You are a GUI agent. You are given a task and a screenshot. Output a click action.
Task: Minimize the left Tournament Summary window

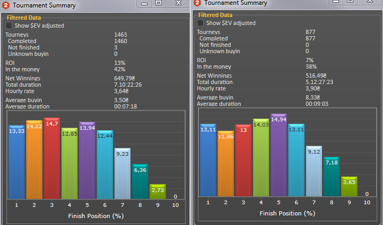(x=144, y=3)
